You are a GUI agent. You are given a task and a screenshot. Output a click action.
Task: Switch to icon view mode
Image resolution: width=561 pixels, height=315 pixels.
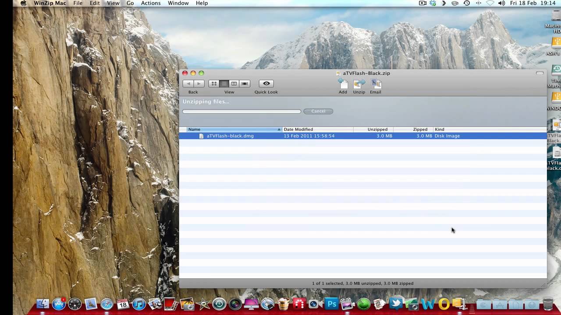tap(213, 84)
